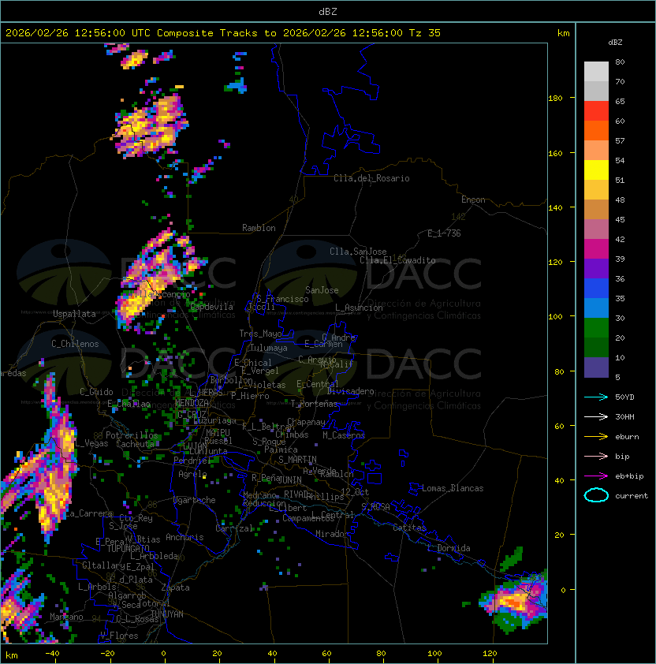656x664 pixels.
Task: Click the 'L_Asuncion' map label
Action: [359, 308]
